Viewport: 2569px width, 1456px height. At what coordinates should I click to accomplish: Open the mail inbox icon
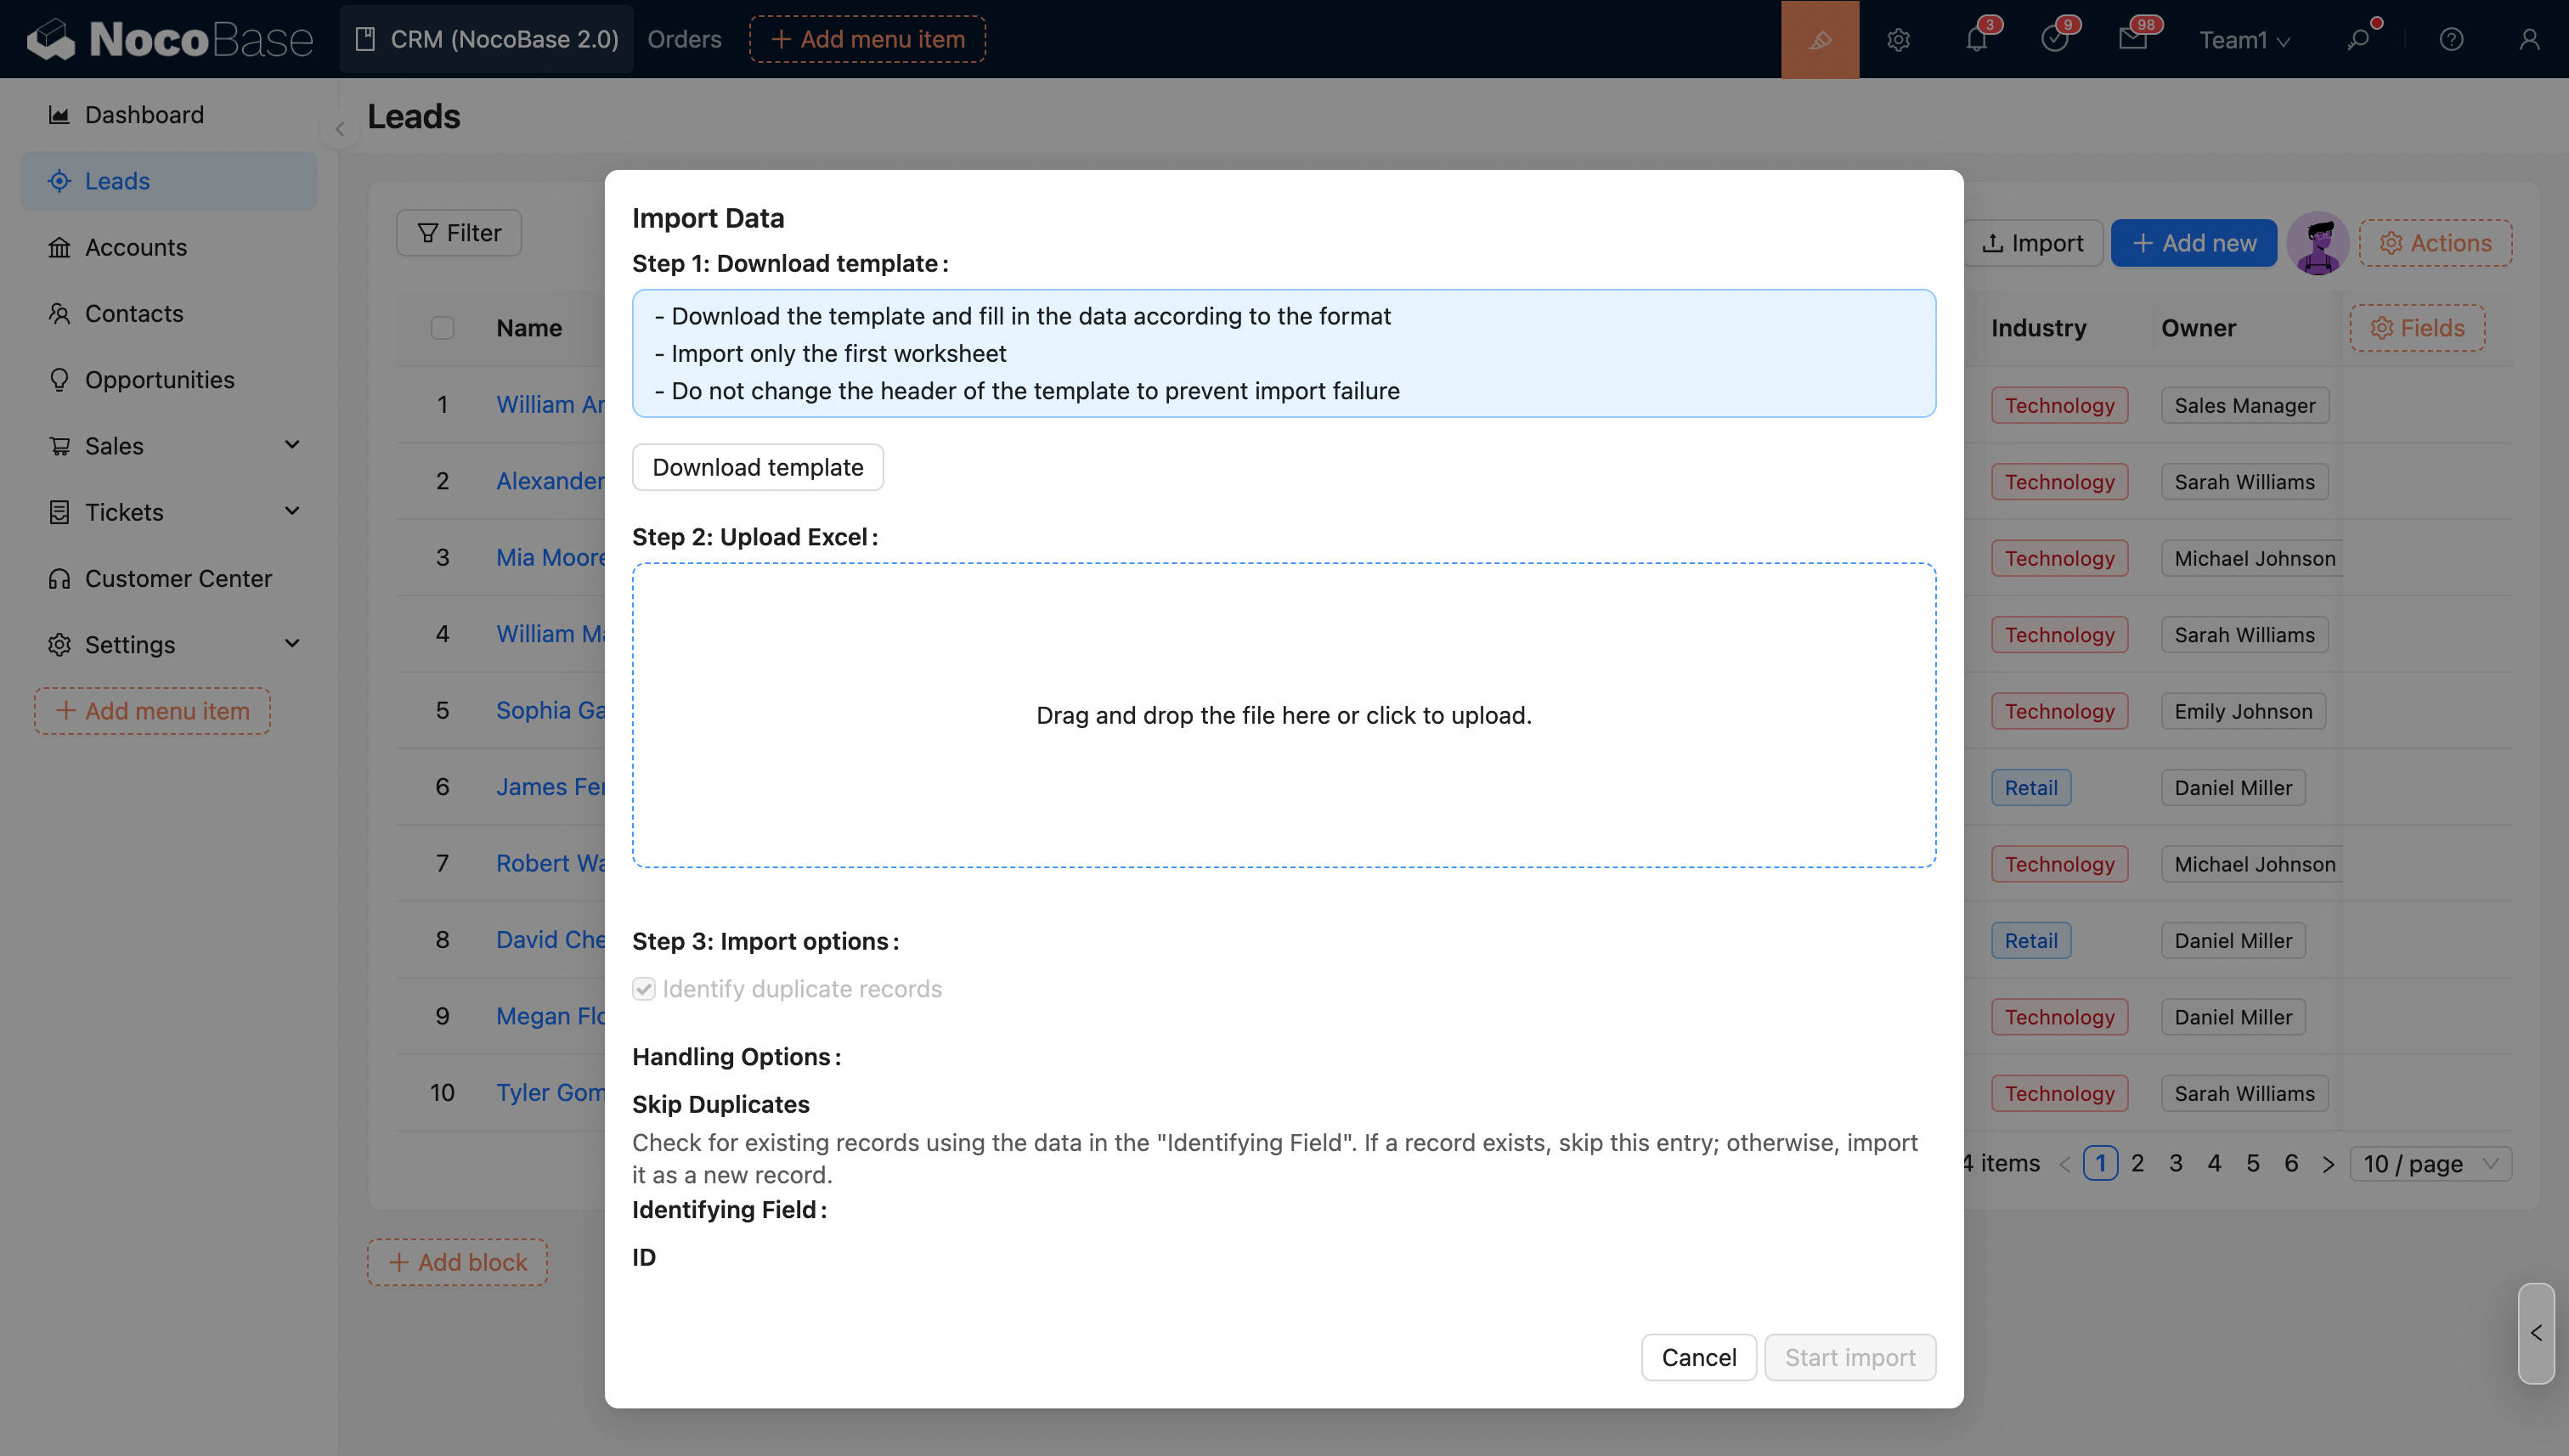[x=2132, y=39]
